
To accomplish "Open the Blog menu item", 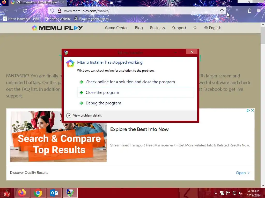I will click(x=139, y=28).
